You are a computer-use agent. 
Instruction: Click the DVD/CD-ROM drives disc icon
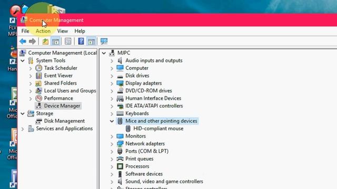click(x=120, y=91)
